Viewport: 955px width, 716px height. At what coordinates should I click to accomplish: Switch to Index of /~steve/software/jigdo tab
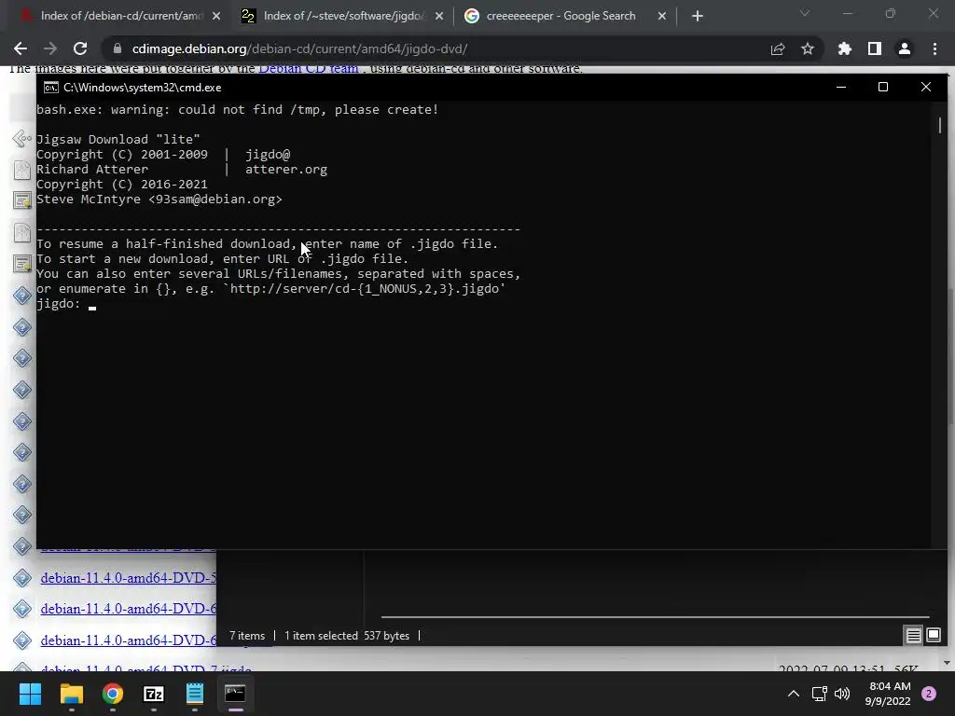[343, 16]
